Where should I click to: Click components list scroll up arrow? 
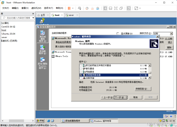point(150,65)
